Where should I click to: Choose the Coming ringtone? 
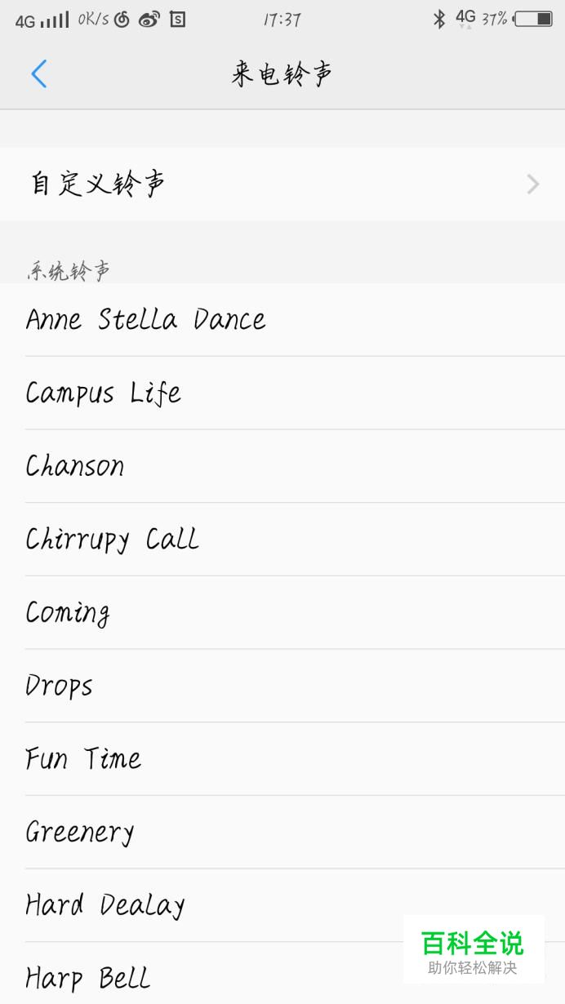tap(68, 613)
